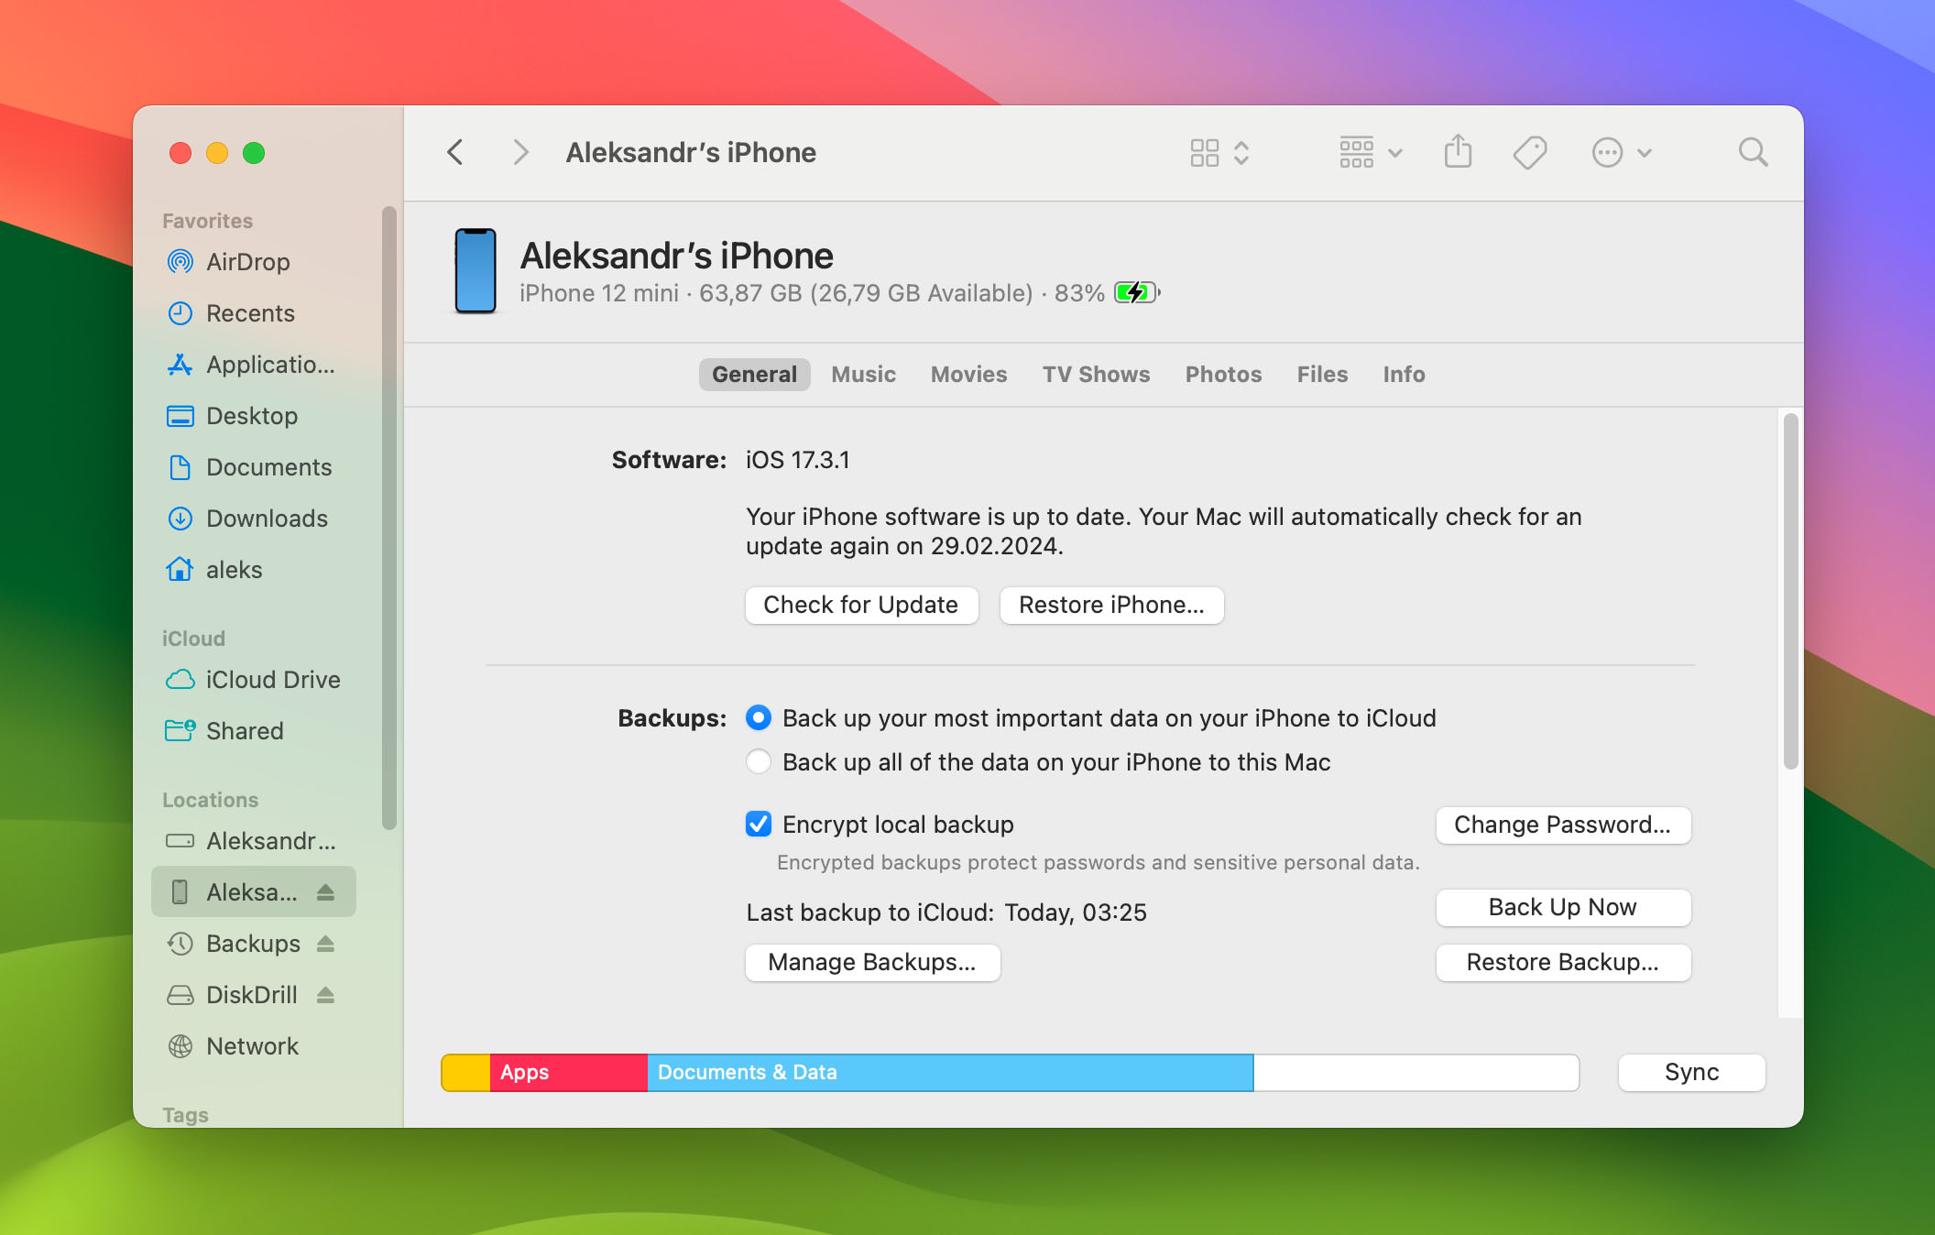The width and height of the screenshot is (1935, 1235).
Task: Switch to the Photos tab
Action: (1223, 375)
